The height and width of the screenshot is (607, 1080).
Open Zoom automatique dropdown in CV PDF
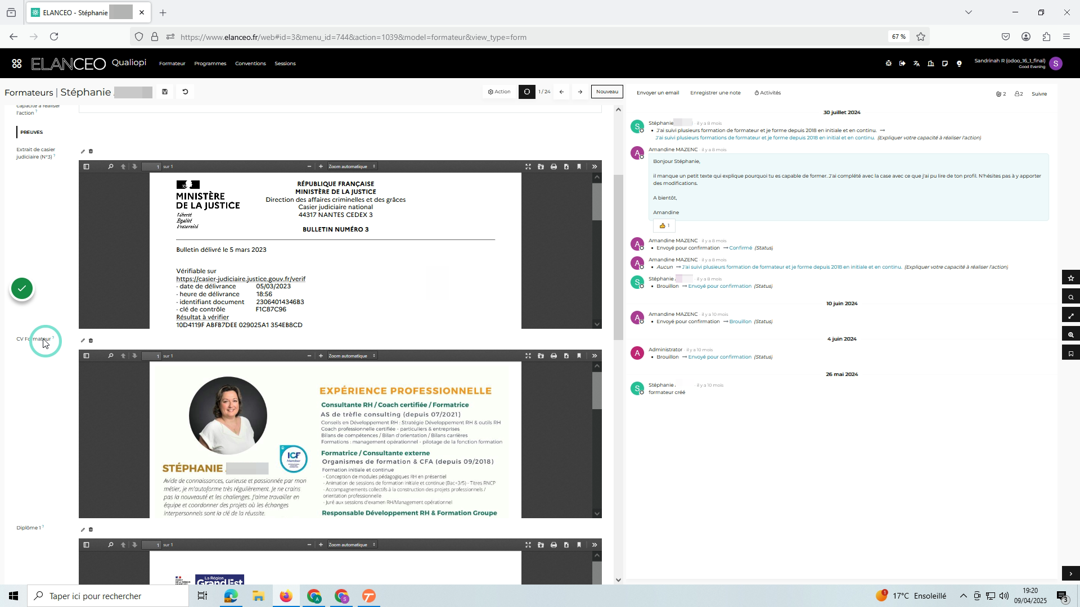tap(352, 356)
